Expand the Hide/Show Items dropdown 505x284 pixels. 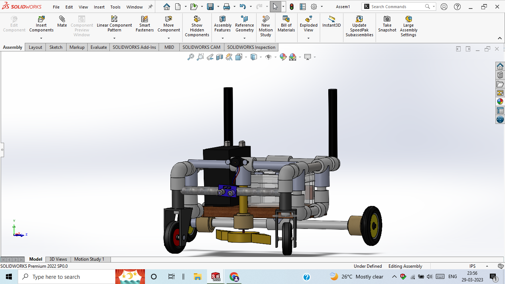pos(275,57)
